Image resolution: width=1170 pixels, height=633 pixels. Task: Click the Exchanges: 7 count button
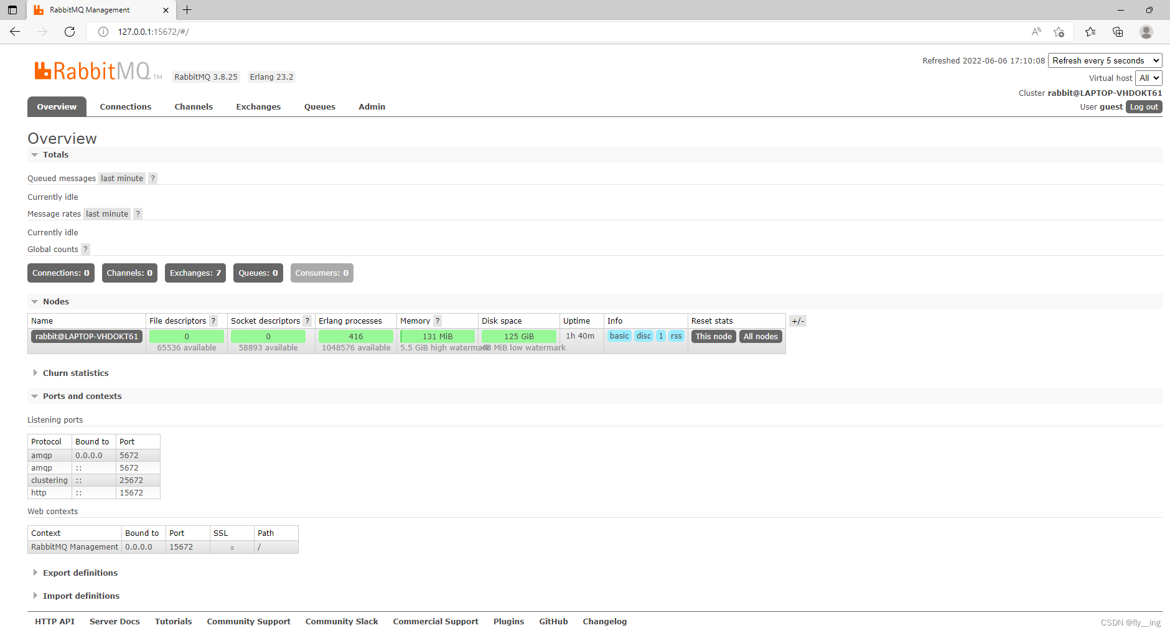click(x=195, y=273)
